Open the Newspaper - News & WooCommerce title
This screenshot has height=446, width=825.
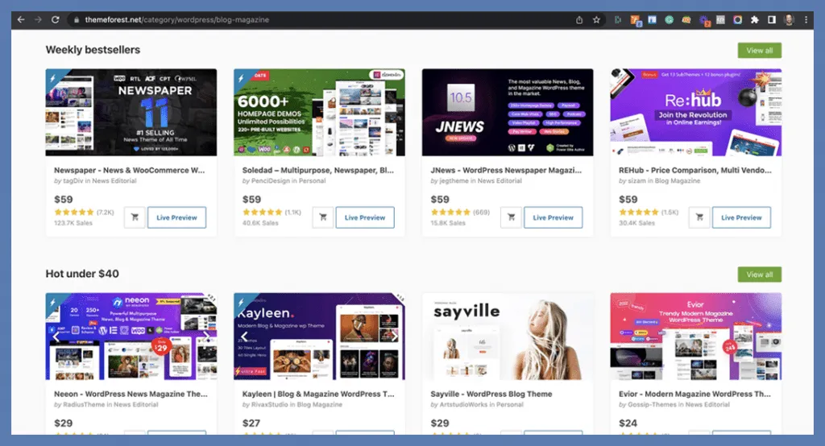130,171
